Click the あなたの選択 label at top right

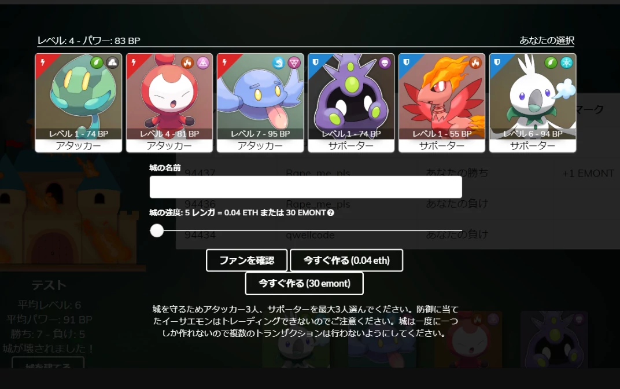click(547, 41)
